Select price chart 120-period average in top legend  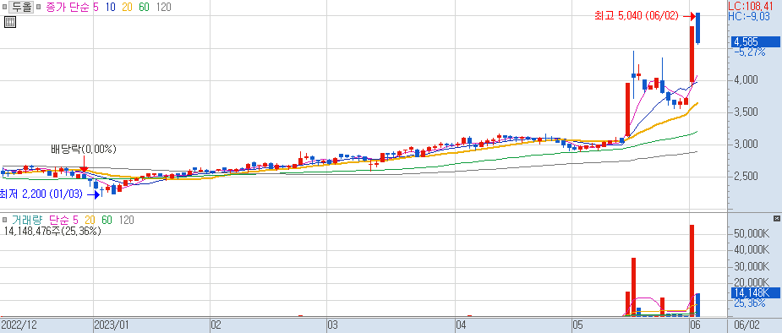tap(164, 7)
